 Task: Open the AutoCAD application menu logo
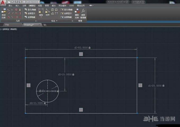click(x=2, y=2)
